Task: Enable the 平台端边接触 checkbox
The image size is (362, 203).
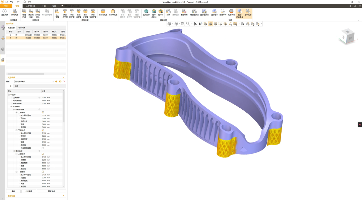Action: coord(43,148)
